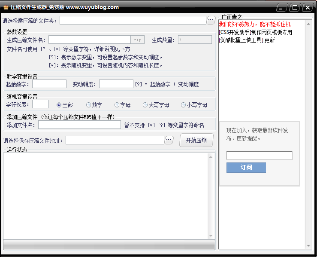Image resolution: width=317 pixels, height=257 pixels.
Task: Open the CSS开发助手 ad link
Action: [255, 32]
